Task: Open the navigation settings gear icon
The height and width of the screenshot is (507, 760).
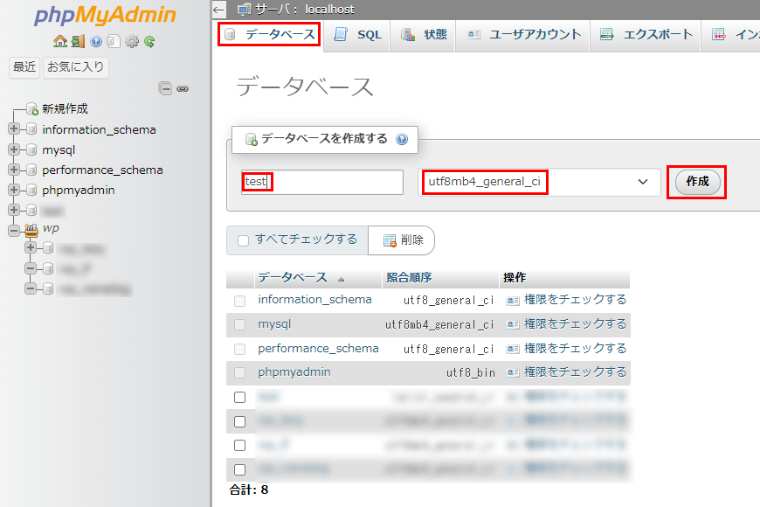Action: pyautogui.click(x=132, y=41)
